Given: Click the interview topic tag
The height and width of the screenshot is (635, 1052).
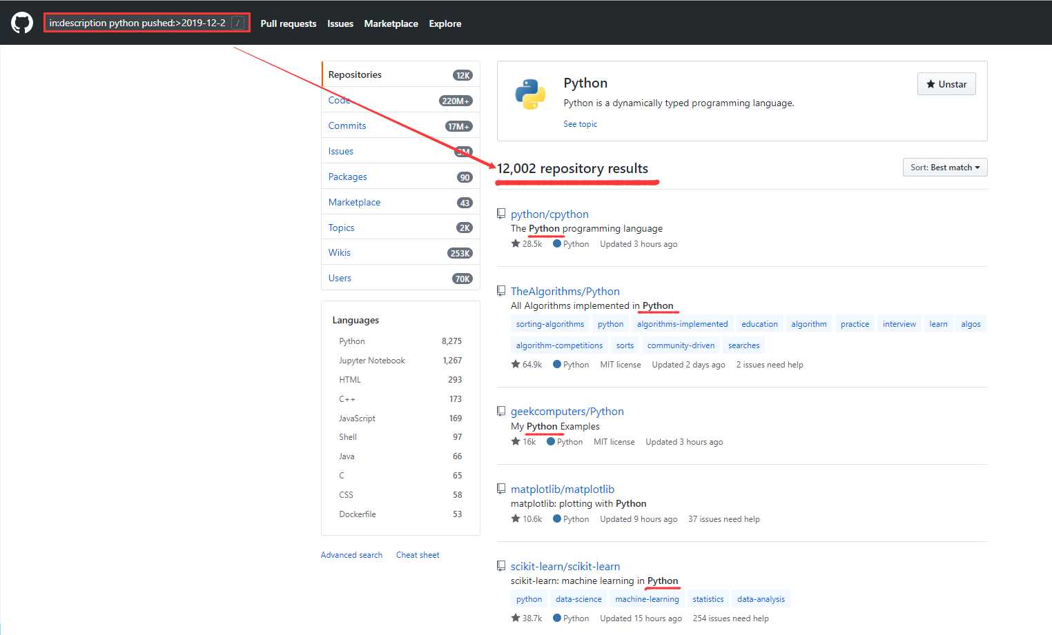Looking at the screenshot, I should click(899, 324).
